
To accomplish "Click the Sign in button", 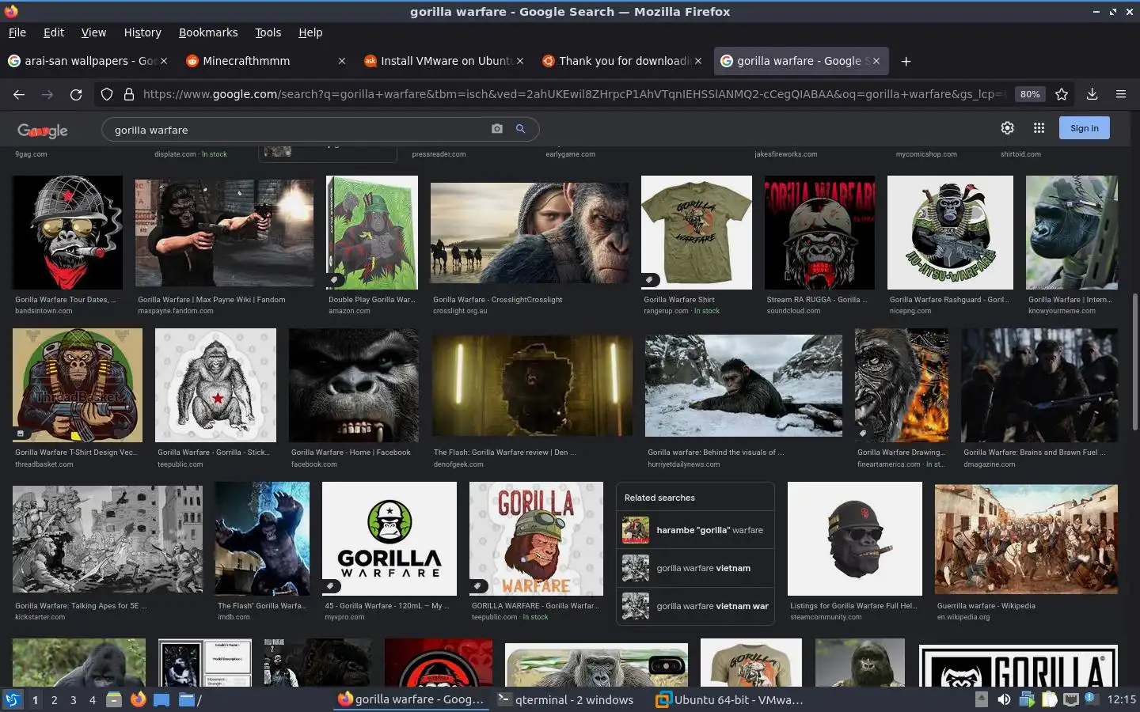I will [x=1084, y=128].
